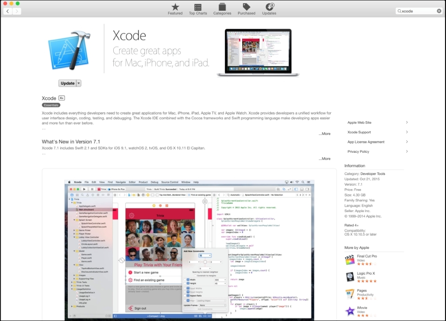Click the Language: English text

tap(359, 206)
